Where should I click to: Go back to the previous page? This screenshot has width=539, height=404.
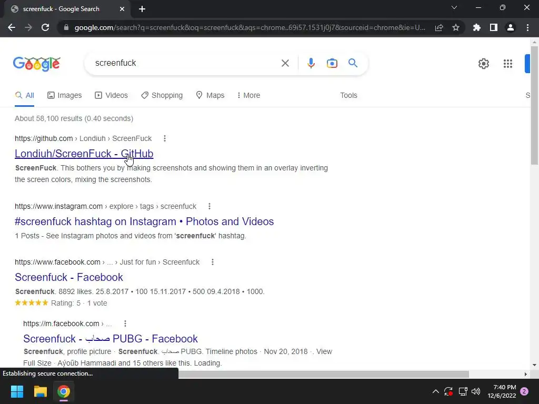[x=12, y=27]
